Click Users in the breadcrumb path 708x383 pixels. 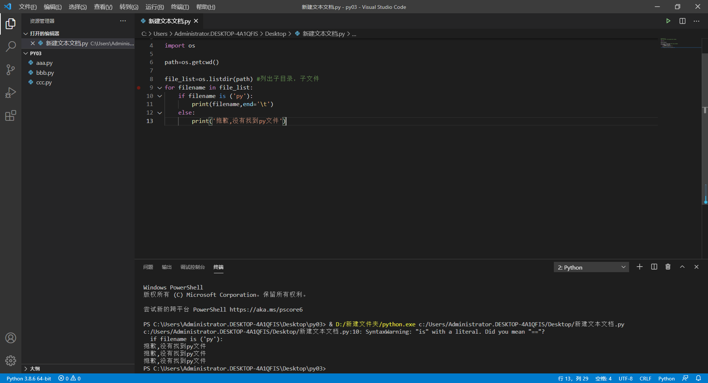160,34
